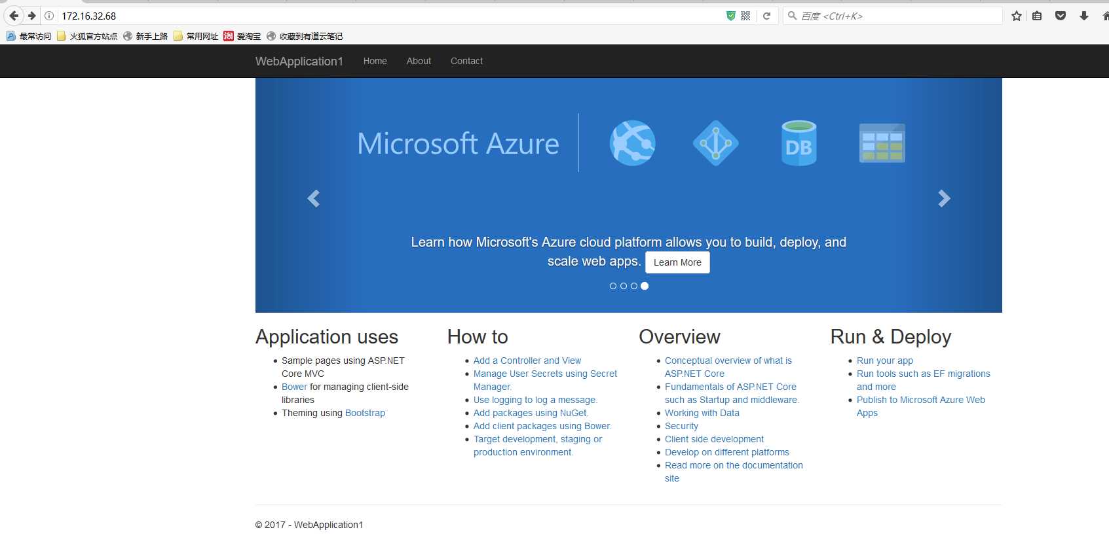Image resolution: width=1109 pixels, height=545 pixels.
Task: Click the Microsoft Azure slide banner title
Action: pyautogui.click(x=458, y=143)
